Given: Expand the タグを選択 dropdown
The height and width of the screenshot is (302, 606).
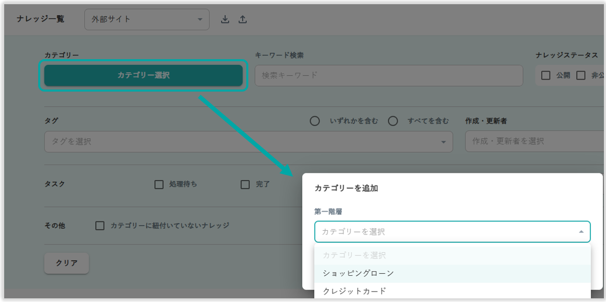Looking at the screenshot, I should 248,141.
